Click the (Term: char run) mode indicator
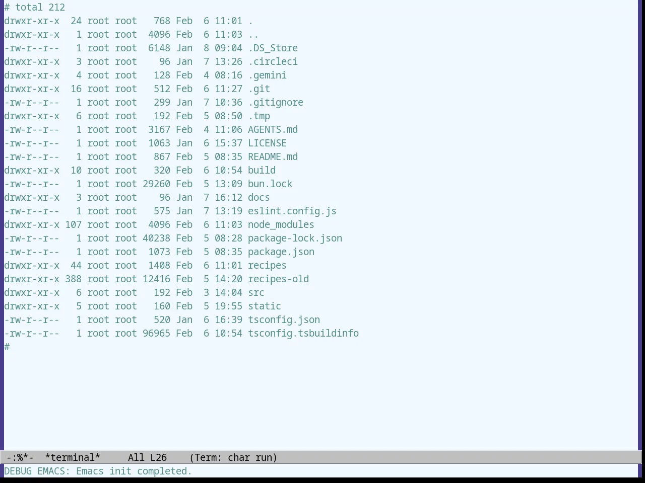The height and width of the screenshot is (483, 645). tap(233, 457)
